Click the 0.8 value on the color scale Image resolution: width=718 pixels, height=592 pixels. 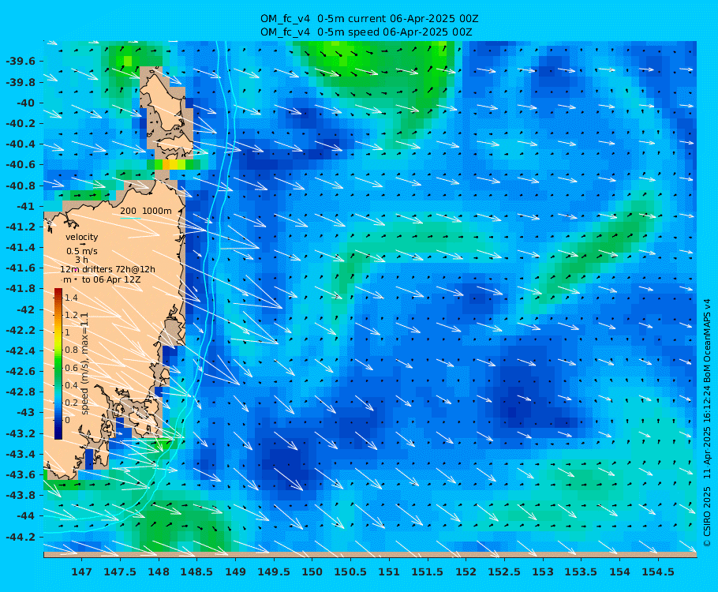(71, 350)
